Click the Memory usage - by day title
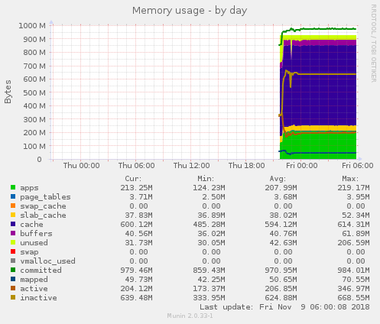This screenshot has height=324, width=380. click(x=190, y=11)
